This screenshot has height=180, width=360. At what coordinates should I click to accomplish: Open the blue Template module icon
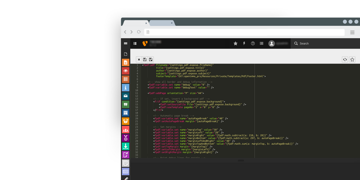126,113
